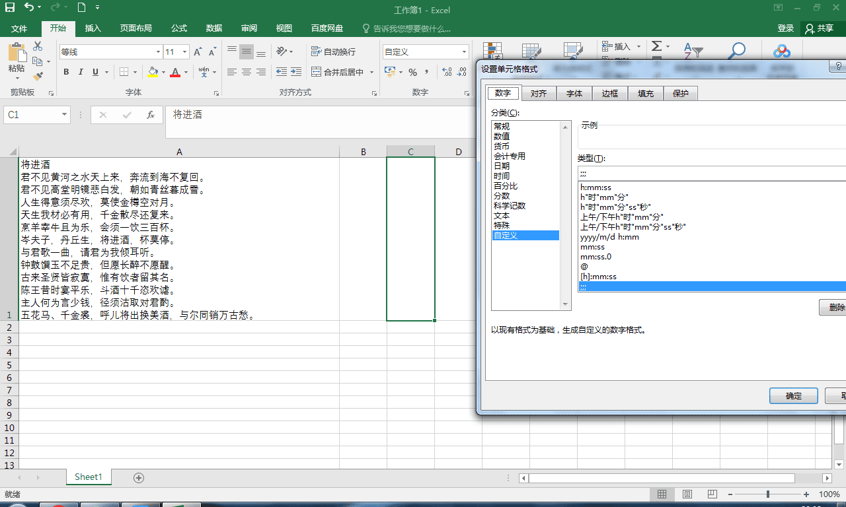Click the Align Left icon
846x507 pixels.
click(x=231, y=72)
